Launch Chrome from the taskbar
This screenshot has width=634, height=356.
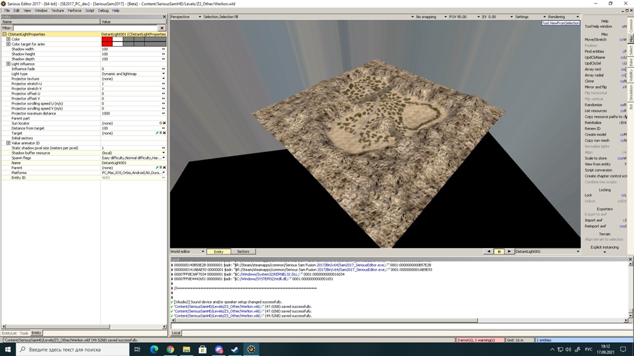pyautogui.click(x=170, y=350)
